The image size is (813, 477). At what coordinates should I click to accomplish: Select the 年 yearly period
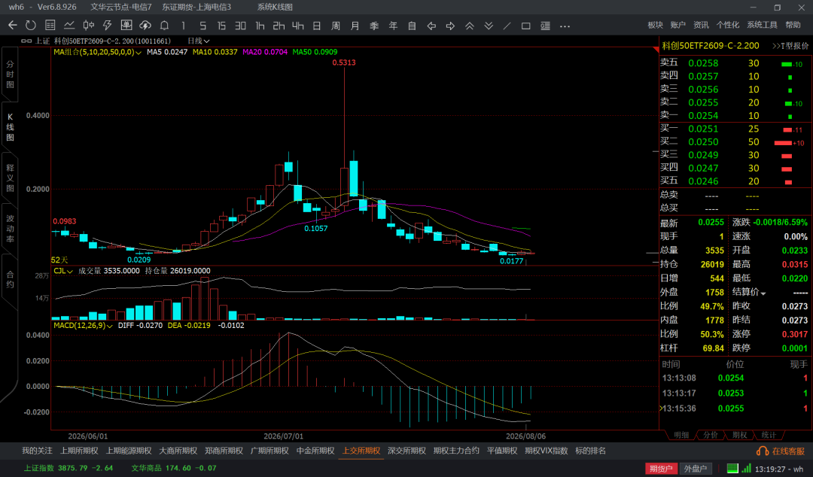[x=394, y=26]
